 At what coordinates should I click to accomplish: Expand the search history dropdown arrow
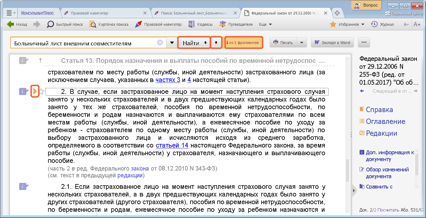point(172,43)
